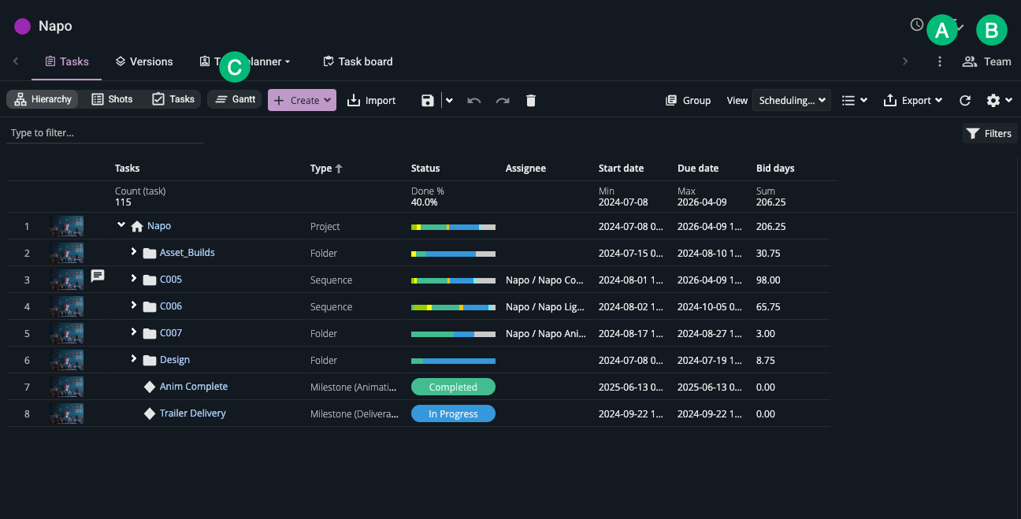Collapse the Napo project row
The image size is (1021, 519).
click(121, 224)
